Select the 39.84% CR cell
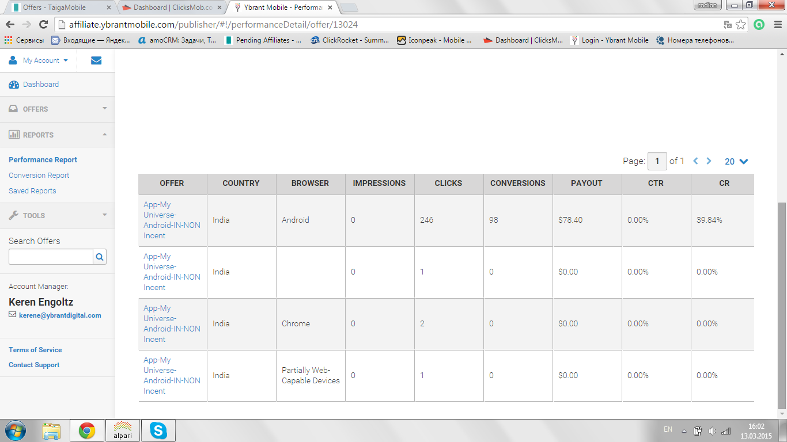Screen dimensions: 787x442 point(722,220)
